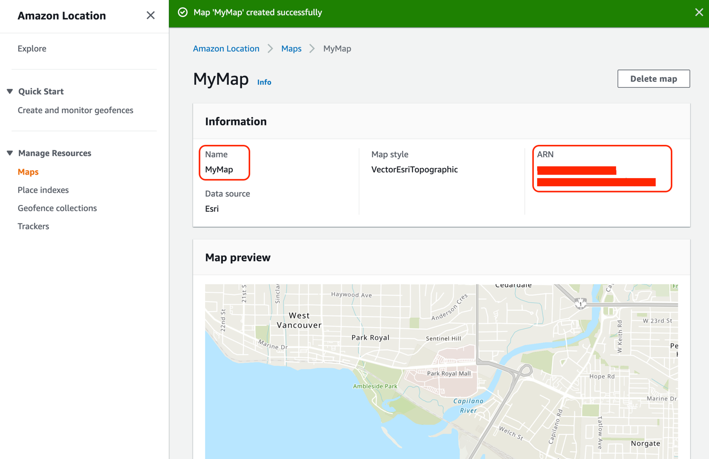This screenshot has height=459, width=709.
Task: Close the Amazon Location sidebar panel
Action: (x=150, y=15)
